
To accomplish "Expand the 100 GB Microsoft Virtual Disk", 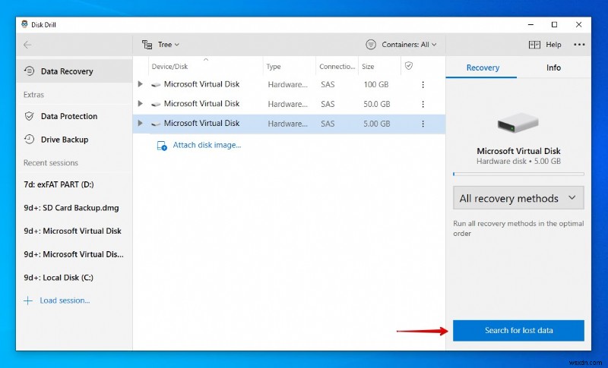I will pos(140,84).
